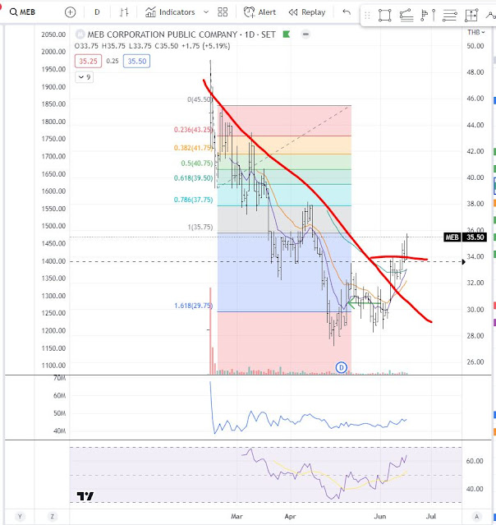This screenshot has width=496, height=525.
Task: Open the D interval selector
Action: pos(97,12)
